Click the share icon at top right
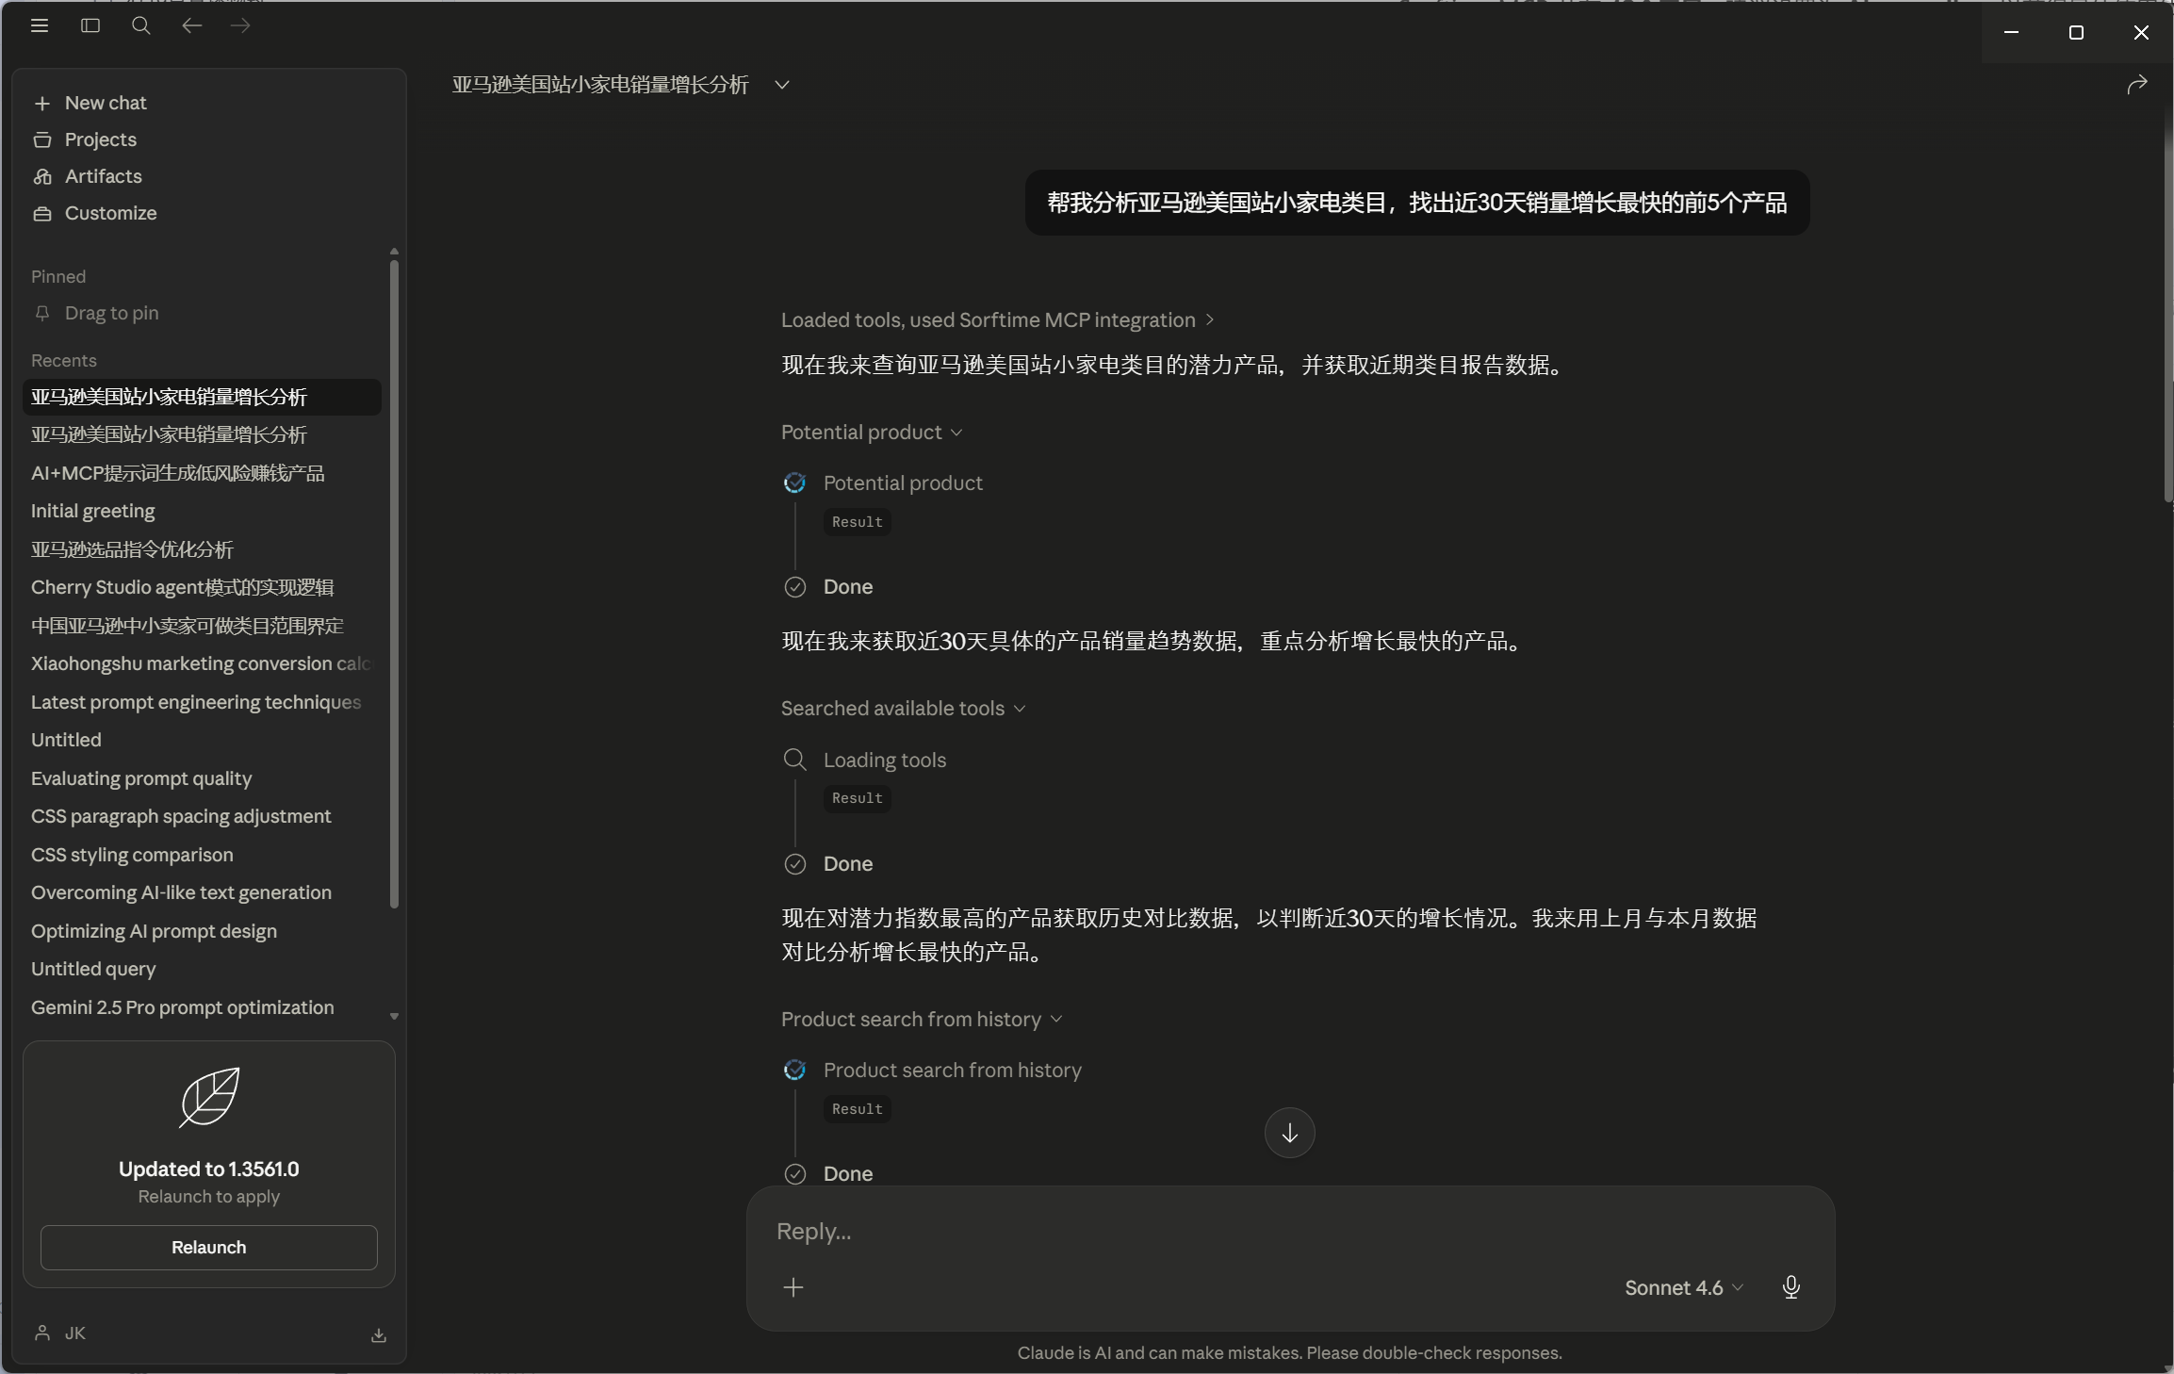Image resolution: width=2174 pixels, height=1374 pixels. [2136, 85]
